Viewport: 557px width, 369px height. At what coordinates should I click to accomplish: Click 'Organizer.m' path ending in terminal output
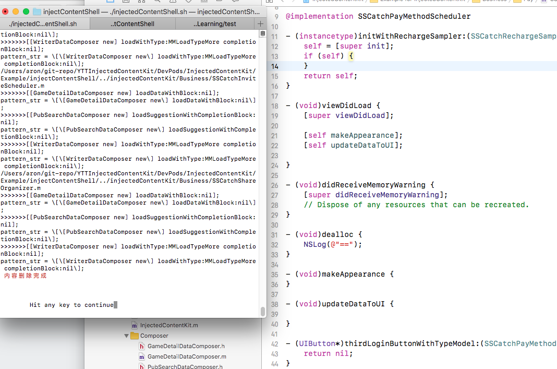click(x=21, y=188)
